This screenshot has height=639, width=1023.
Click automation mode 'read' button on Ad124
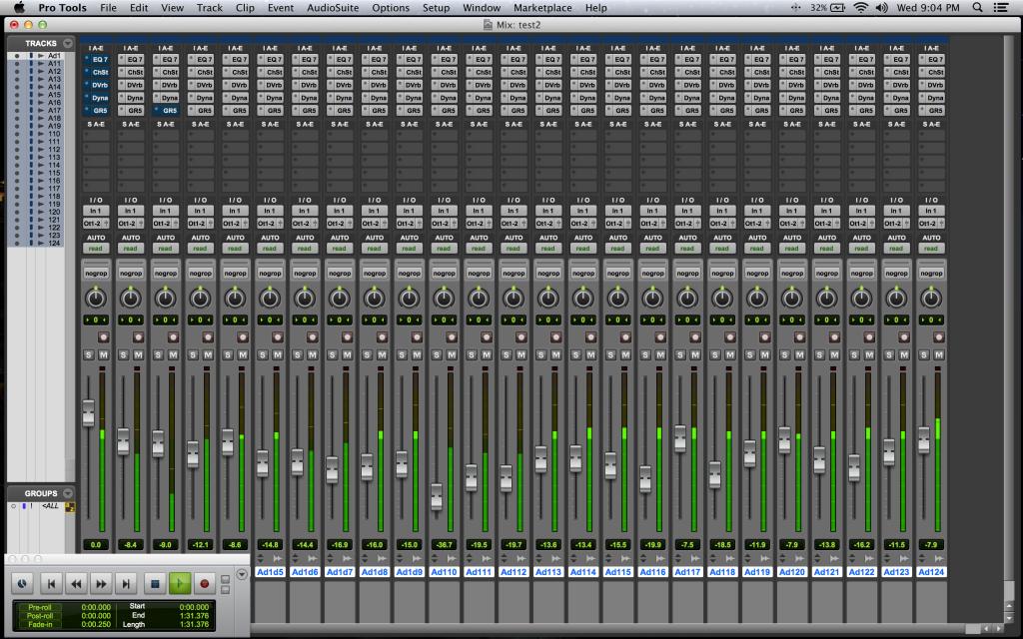tap(929, 249)
